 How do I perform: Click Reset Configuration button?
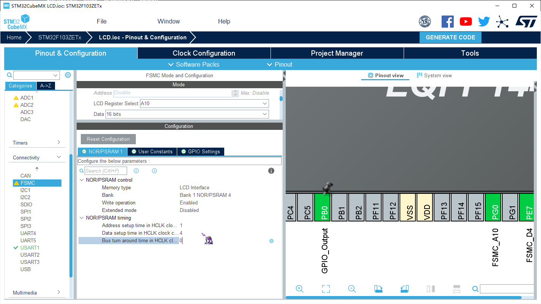pyautogui.click(x=108, y=139)
